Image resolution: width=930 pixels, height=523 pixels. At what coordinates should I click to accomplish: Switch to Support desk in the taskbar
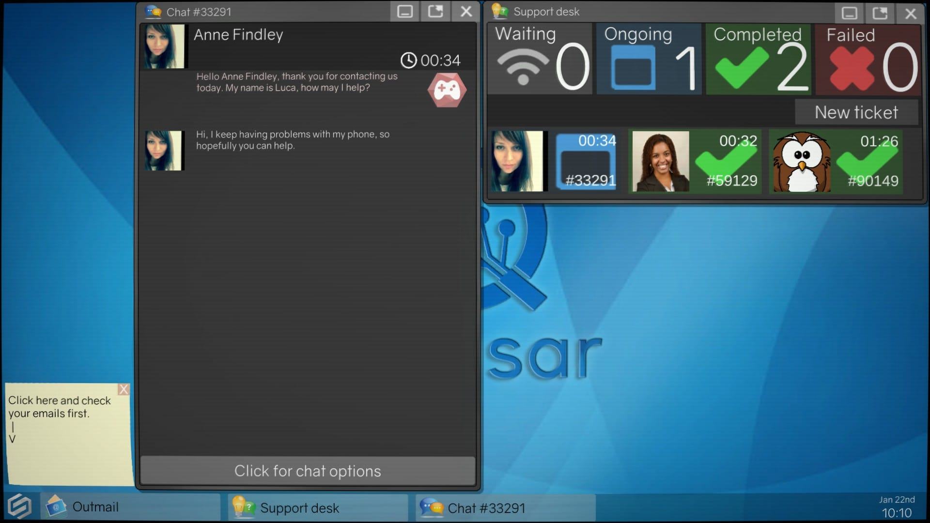pyautogui.click(x=318, y=508)
